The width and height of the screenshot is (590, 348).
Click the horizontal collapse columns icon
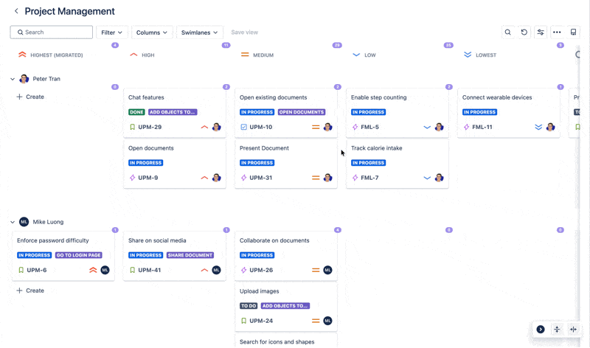point(573,330)
